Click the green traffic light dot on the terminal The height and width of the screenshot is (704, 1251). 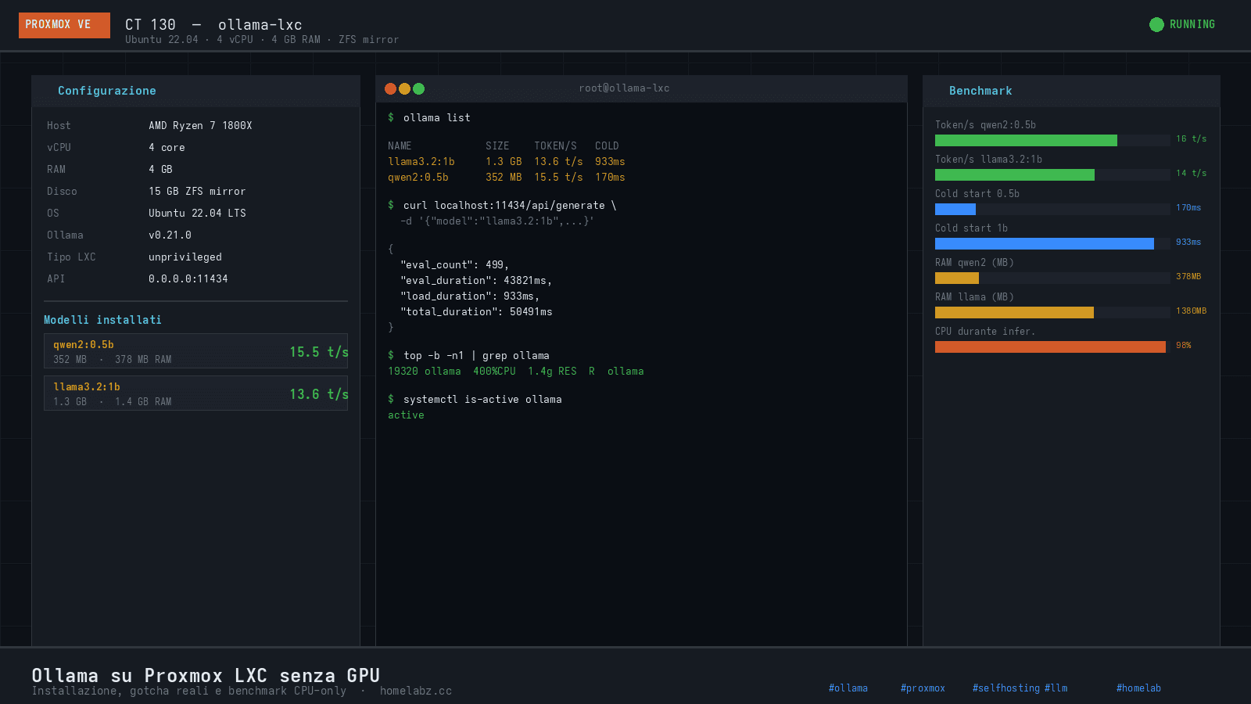420,88
